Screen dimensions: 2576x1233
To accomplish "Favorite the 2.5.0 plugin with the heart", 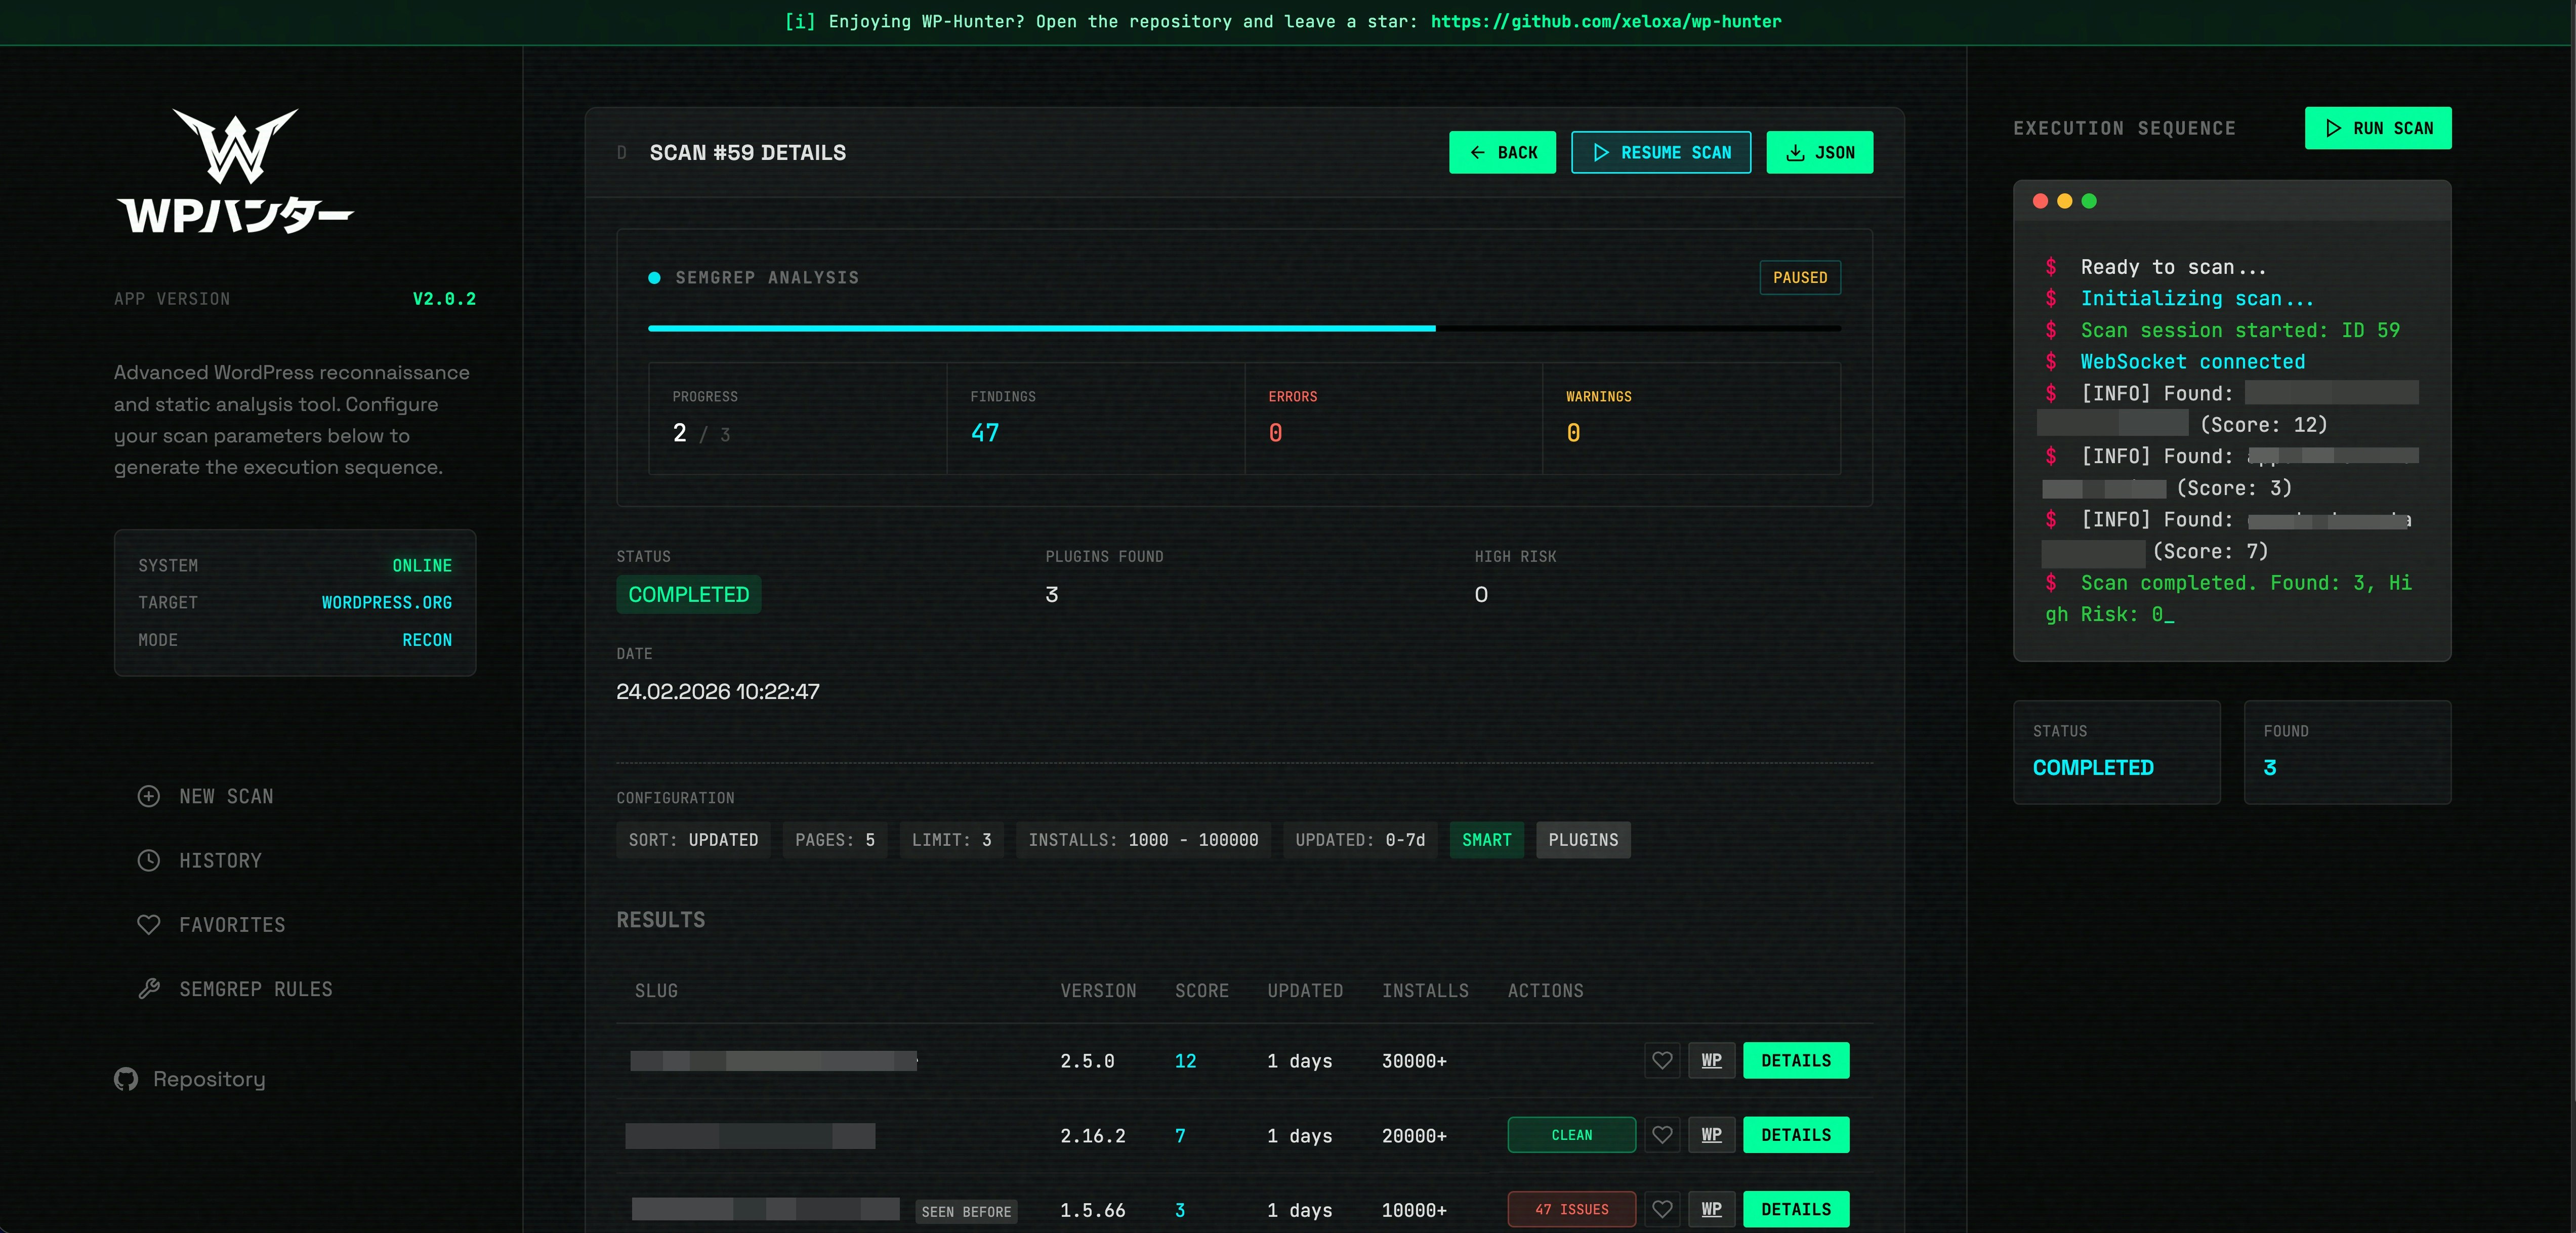I will (x=1662, y=1061).
